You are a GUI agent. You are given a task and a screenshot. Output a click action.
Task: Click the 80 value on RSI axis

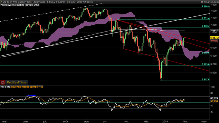click(212, 93)
